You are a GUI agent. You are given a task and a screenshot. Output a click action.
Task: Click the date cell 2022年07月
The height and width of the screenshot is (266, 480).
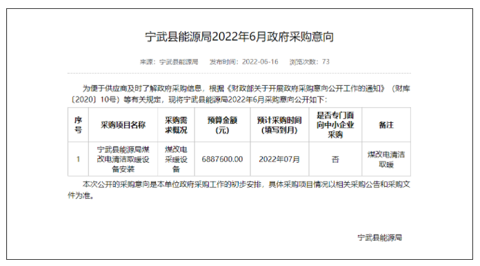[x=279, y=159]
